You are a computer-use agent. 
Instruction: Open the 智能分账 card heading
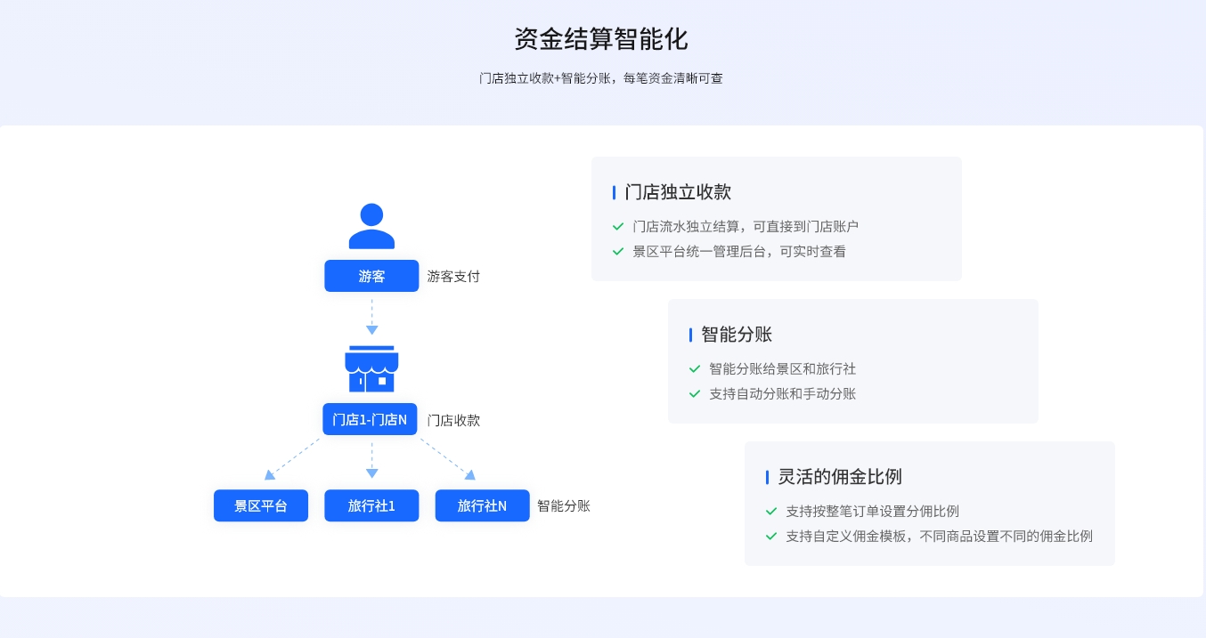(737, 335)
